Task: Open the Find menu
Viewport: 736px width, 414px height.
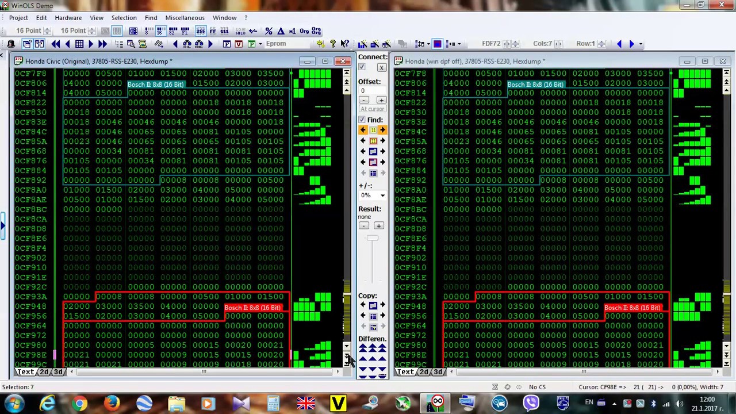Action: pos(151,18)
